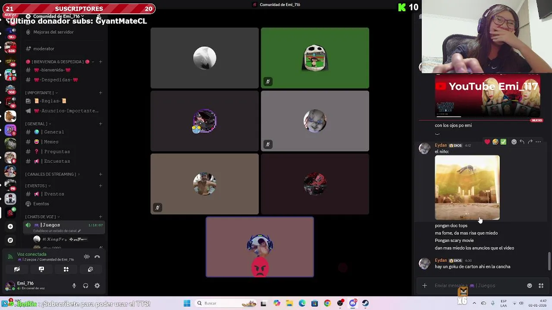Open soundboard in voice panel

91,269
